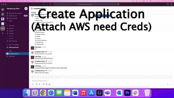Click Add teammates in the sidebar

pos(14,47)
